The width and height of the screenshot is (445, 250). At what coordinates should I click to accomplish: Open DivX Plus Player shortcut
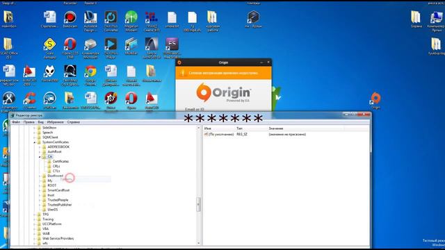(111, 48)
